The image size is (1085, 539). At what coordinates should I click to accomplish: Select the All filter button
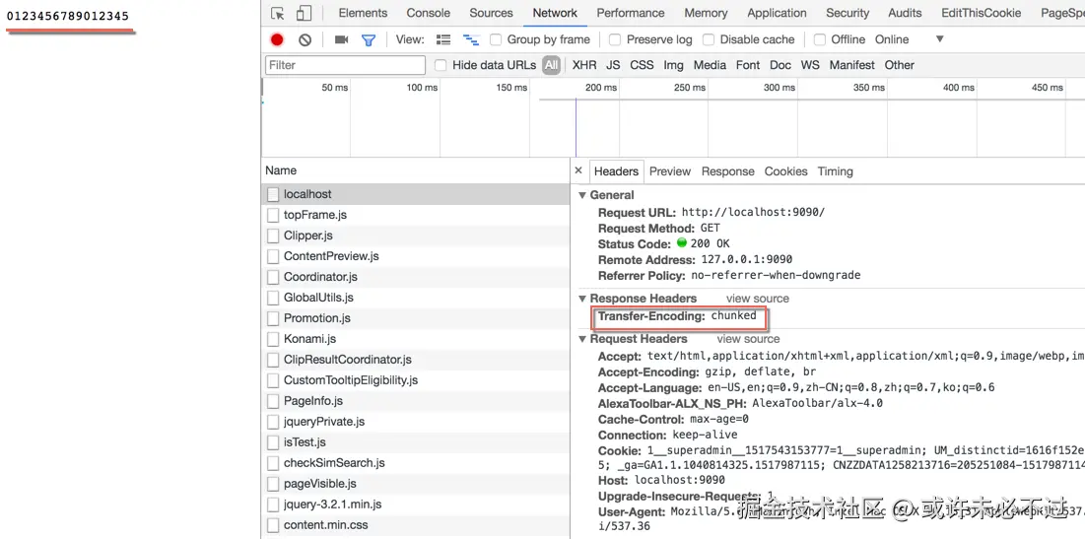click(551, 65)
